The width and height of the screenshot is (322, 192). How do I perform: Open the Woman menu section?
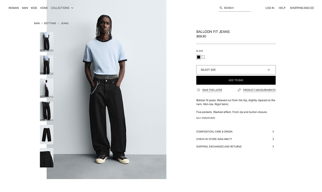coord(13,8)
